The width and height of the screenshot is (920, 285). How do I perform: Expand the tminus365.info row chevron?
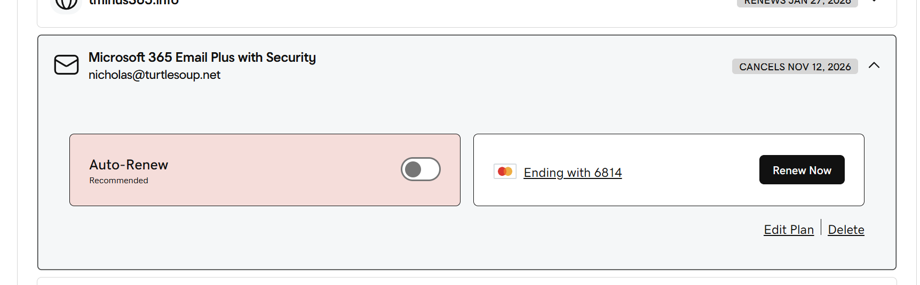pyautogui.click(x=874, y=2)
